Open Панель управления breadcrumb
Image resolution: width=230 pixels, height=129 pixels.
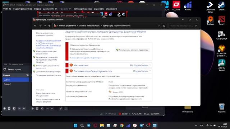pyautogui.click(x=68, y=26)
